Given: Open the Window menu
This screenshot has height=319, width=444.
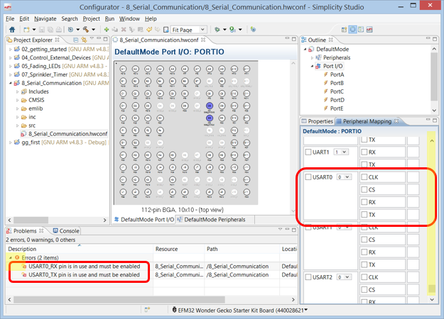Looking at the screenshot, I should click(129, 18).
